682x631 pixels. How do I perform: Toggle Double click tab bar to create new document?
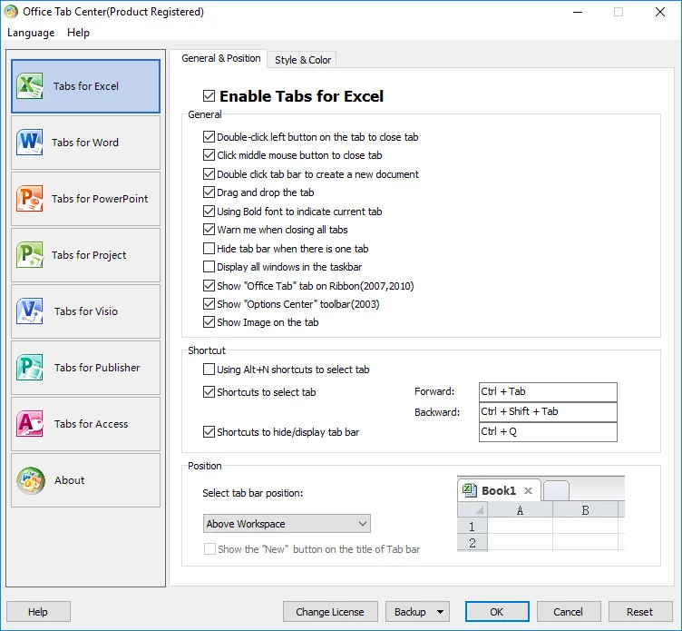209,173
